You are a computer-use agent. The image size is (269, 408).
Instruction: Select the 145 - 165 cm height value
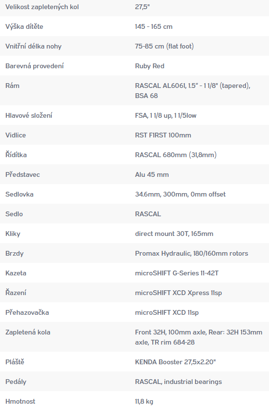point(154,26)
